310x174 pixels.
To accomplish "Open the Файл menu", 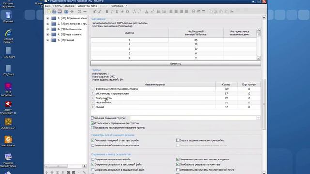I will pos(47,6).
